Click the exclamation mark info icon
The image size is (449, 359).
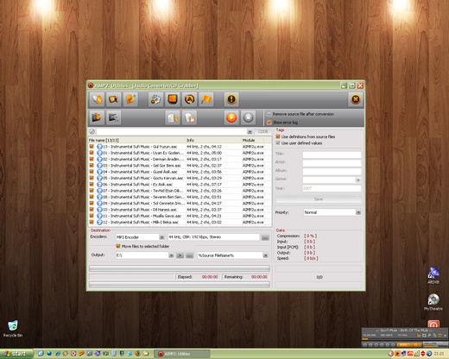(x=231, y=99)
